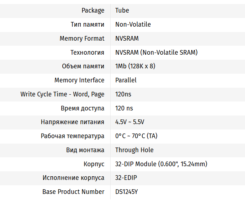Click the 0°C ~ 70°C (TA) temperature value
This screenshot has width=245, height=204.
click(136, 136)
